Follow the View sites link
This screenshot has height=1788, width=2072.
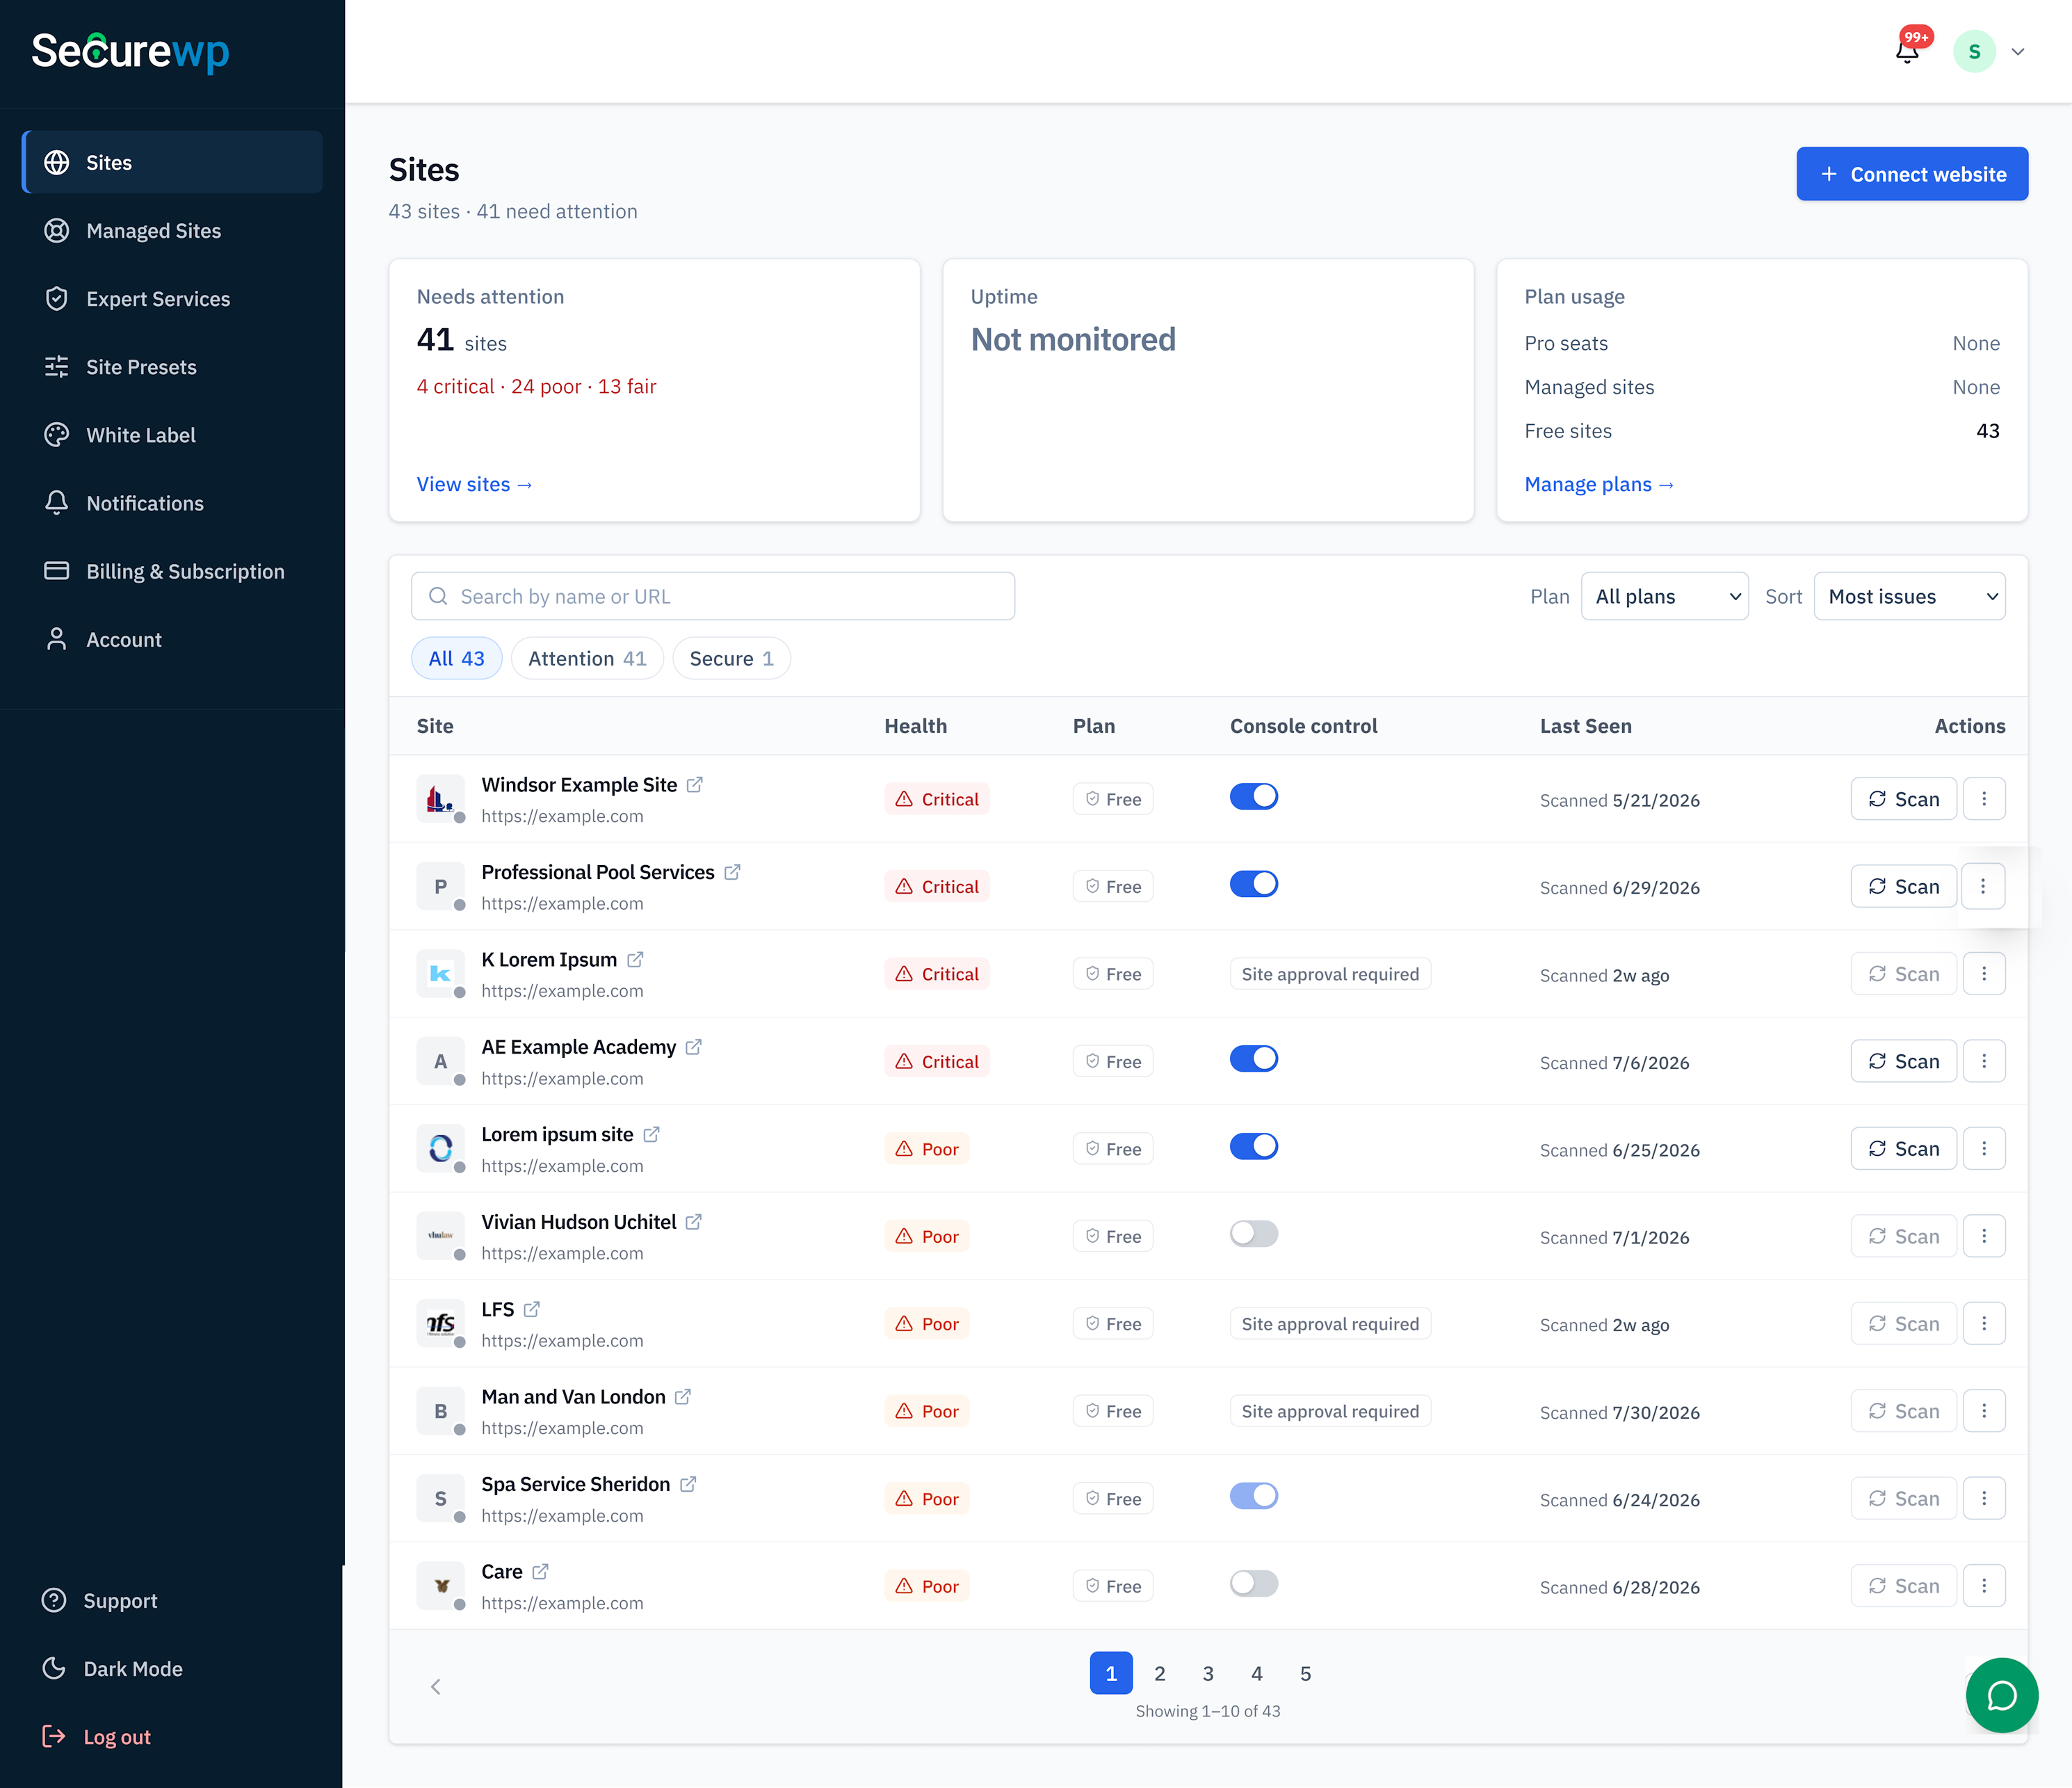[474, 484]
